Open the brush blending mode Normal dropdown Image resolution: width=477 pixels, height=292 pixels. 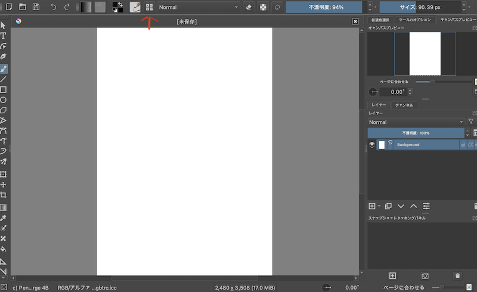pyautogui.click(x=198, y=7)
